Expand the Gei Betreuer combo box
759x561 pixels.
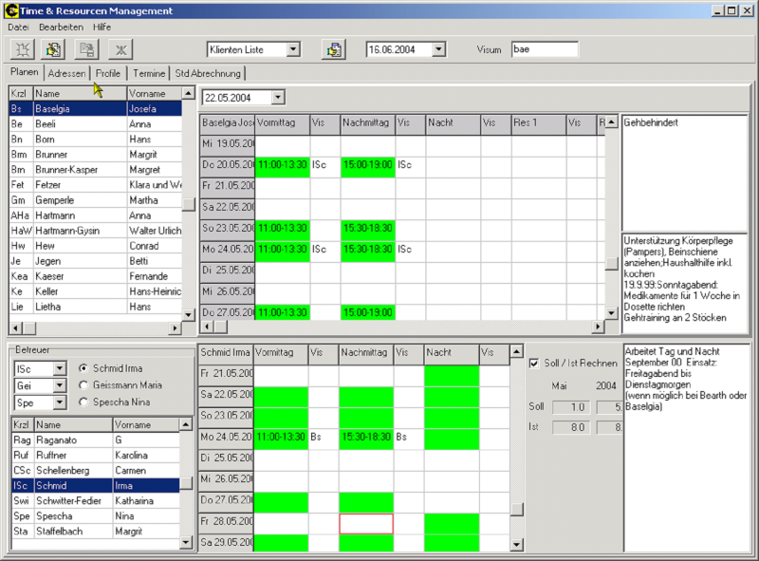point(60,385)
